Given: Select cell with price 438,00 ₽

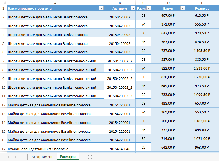Looking at the screenshot, I should pos(168,104).
